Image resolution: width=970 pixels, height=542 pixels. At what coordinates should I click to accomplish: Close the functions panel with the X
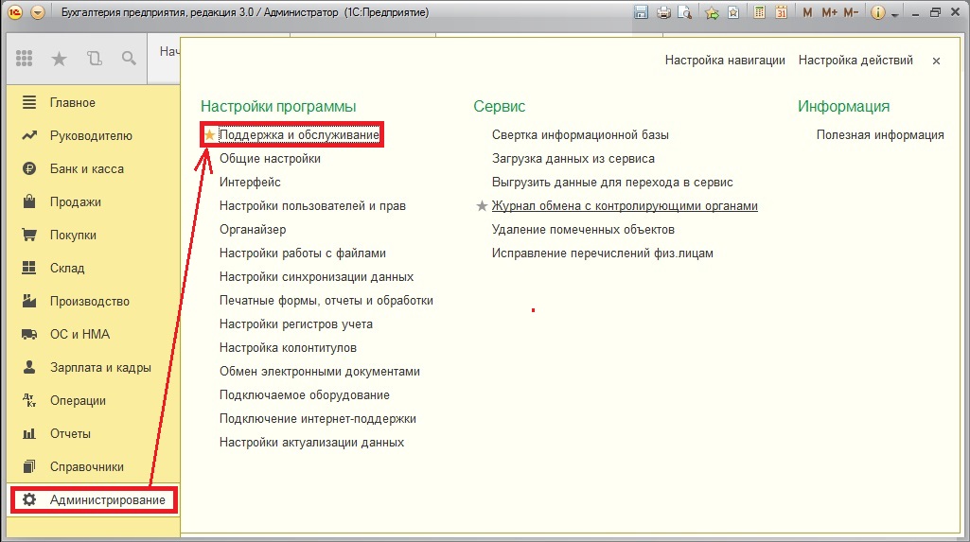[936, 61]
